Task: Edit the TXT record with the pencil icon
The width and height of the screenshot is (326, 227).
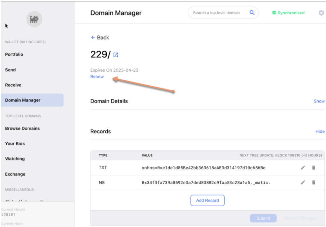Action: coord(303,167)
